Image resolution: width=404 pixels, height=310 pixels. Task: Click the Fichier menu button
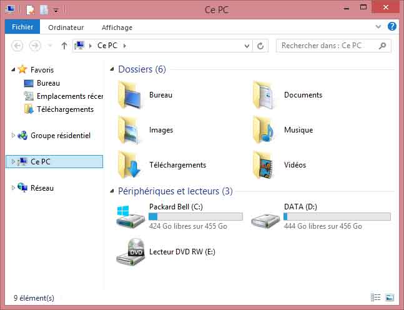[22, 27]
